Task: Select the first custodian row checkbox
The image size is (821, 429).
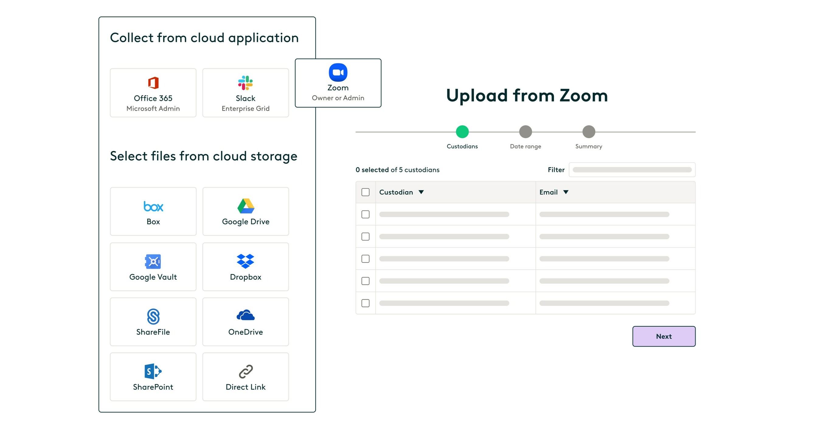Action: [x=365, y=214]
